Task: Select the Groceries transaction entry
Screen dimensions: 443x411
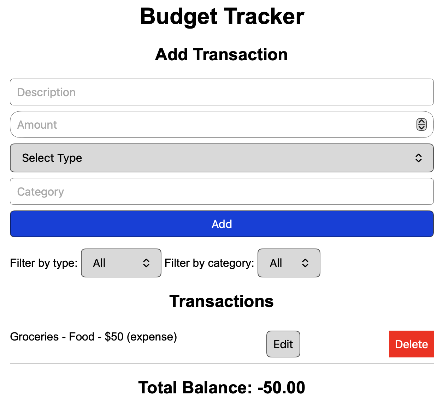Action: click(x=94, y=337)
